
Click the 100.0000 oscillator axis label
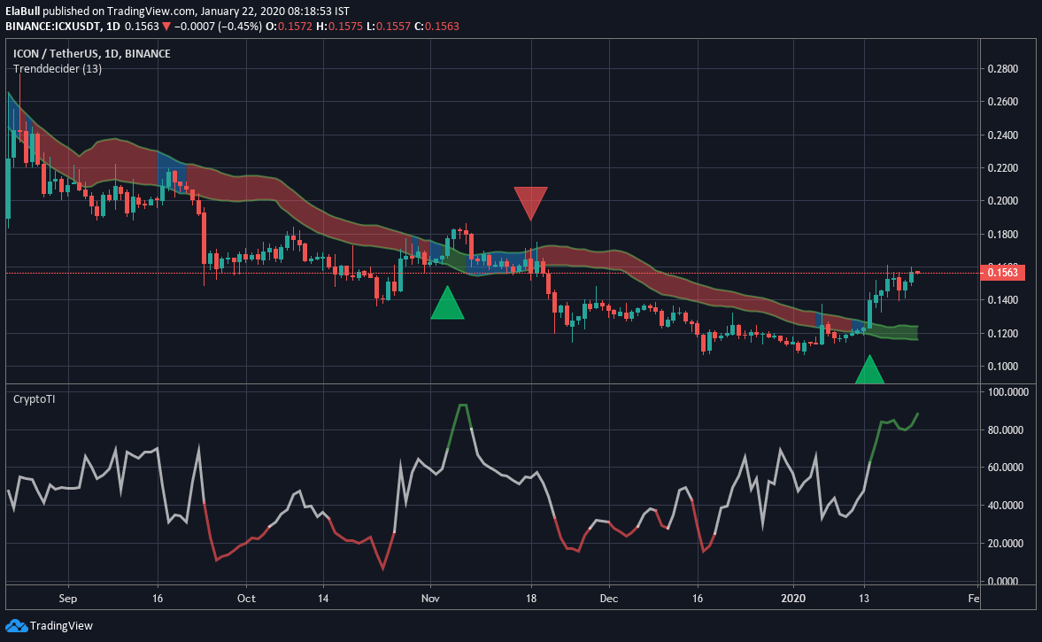coord(1007,392)
